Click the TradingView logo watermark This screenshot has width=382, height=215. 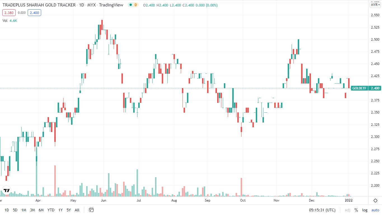pos(6,190)
